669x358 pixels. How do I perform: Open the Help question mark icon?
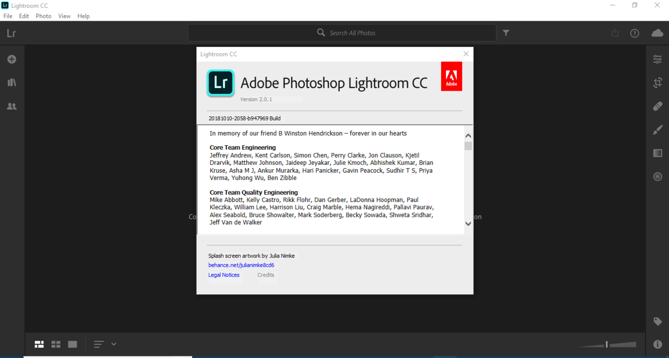[x=635, y=33]
